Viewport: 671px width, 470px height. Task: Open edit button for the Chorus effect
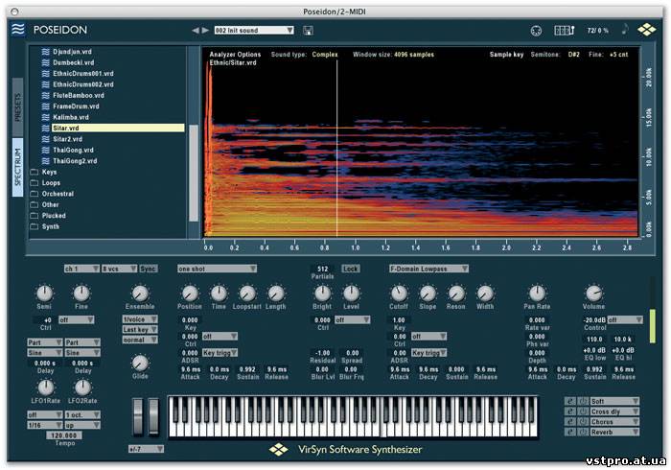pyautogui.click(x=570, y=422)
